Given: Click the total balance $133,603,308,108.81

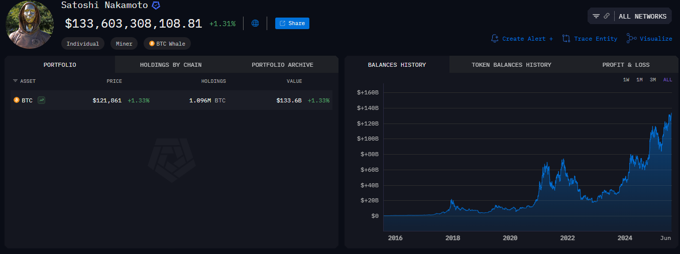Looking at the screenshot, I should pos(134,24).
